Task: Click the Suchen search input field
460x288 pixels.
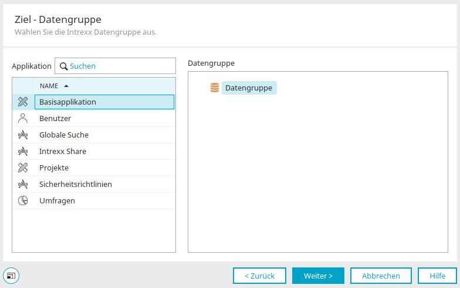Action: click(115, 66)
